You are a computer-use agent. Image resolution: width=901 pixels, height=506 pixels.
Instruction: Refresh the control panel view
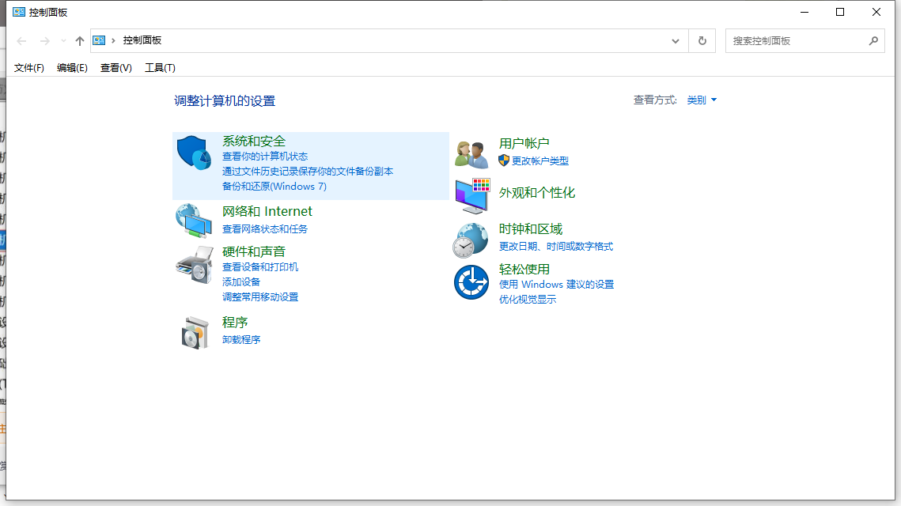point(702,41)
